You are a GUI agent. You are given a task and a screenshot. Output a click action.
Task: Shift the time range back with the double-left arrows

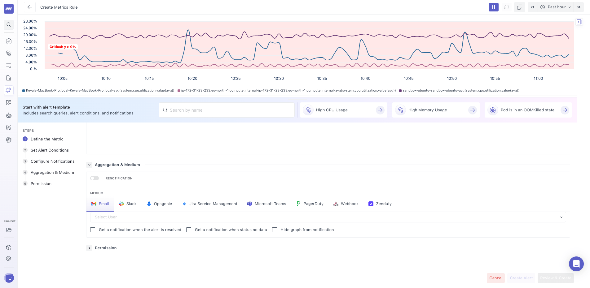tap(533, 7)
